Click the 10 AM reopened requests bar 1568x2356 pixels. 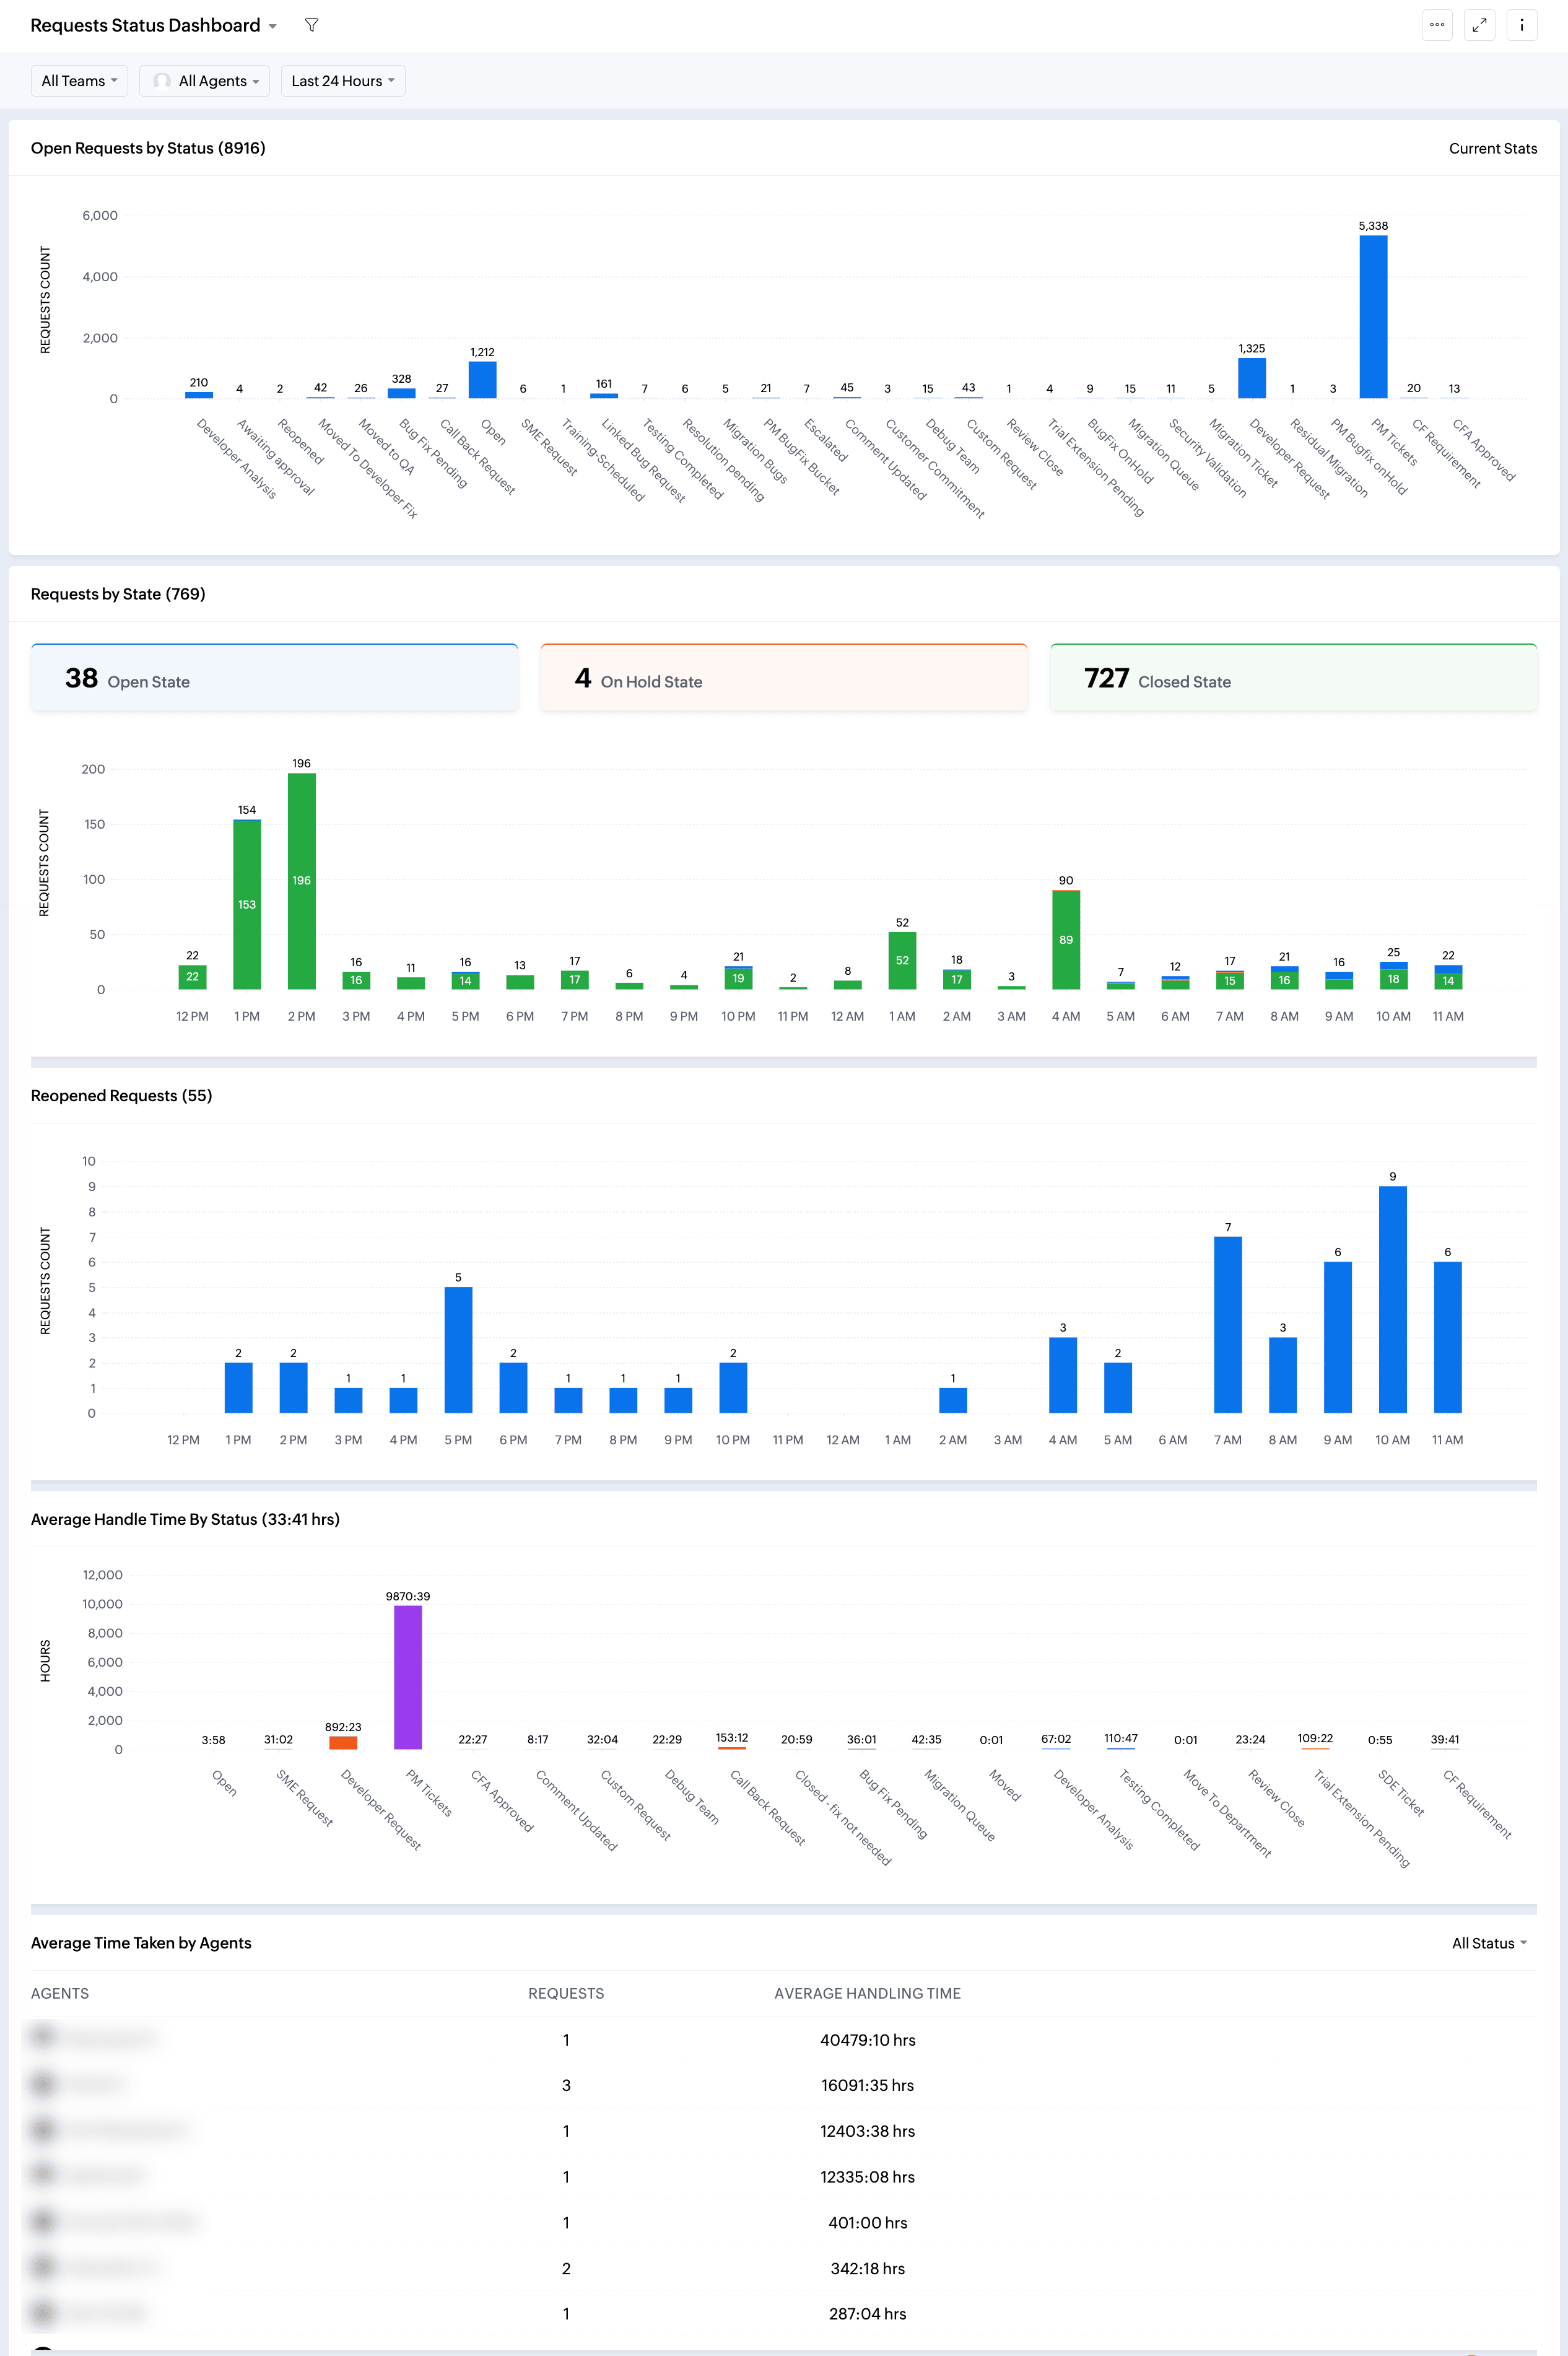(x=1392, y=1299)
